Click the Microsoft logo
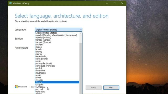 pos(21,87)
